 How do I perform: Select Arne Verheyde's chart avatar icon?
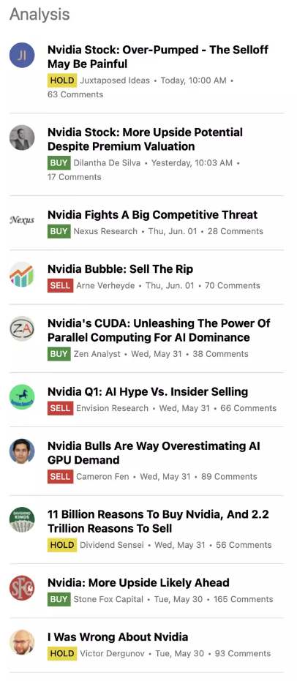[22, 274]
